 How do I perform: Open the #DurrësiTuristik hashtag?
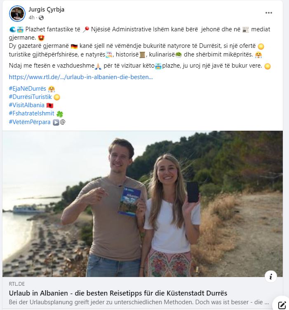[x=30, y=96]
